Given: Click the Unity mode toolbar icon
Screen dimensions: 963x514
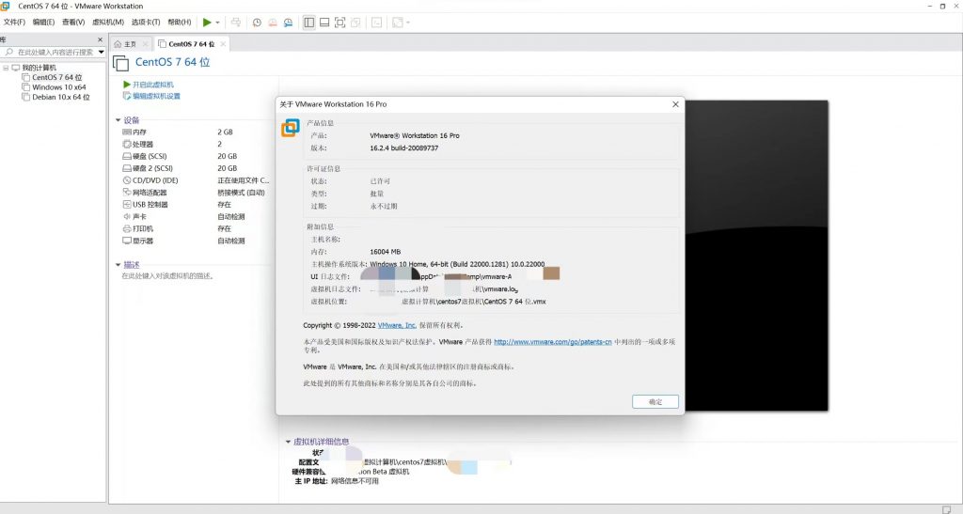Looking at the screenshot, I should 355,23.
